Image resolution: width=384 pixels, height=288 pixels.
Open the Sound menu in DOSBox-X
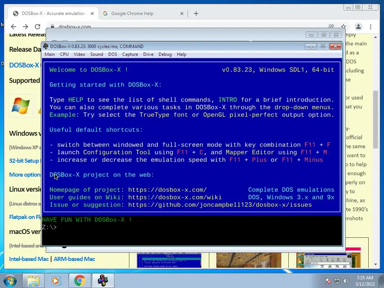[96, 54]
